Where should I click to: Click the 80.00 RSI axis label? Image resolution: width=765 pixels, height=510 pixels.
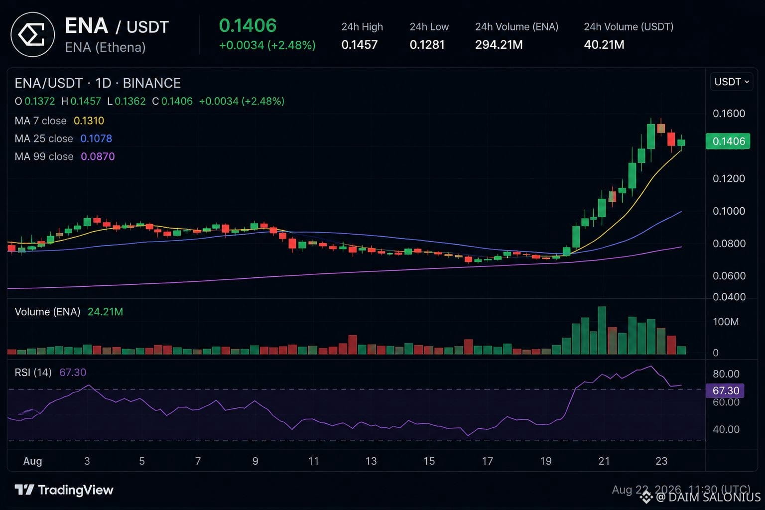pyautogui.click(x=726, y=374)
